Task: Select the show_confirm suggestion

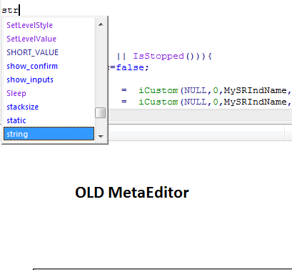Action: pyautogui.click(x=49, y=66)
